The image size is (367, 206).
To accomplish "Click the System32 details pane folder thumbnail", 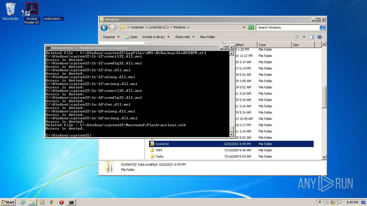I will pos(110,167).
